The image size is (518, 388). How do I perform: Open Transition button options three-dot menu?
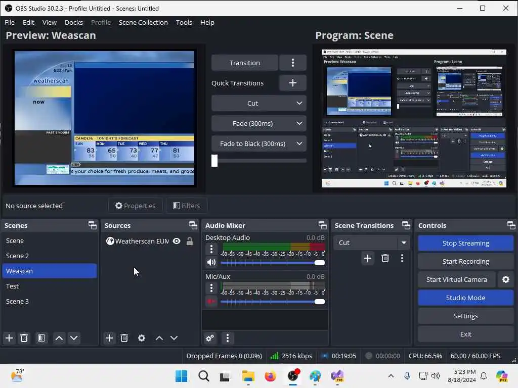tap(293, 63)
